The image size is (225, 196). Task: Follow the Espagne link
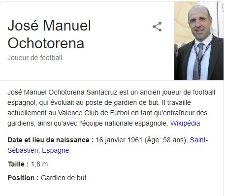click(56, 150)
